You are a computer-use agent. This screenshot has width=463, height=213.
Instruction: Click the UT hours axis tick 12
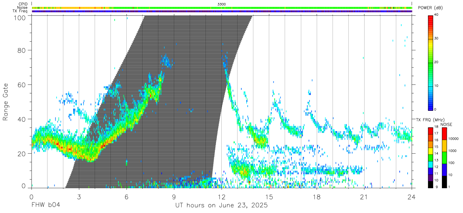click(x=222, y=197)
